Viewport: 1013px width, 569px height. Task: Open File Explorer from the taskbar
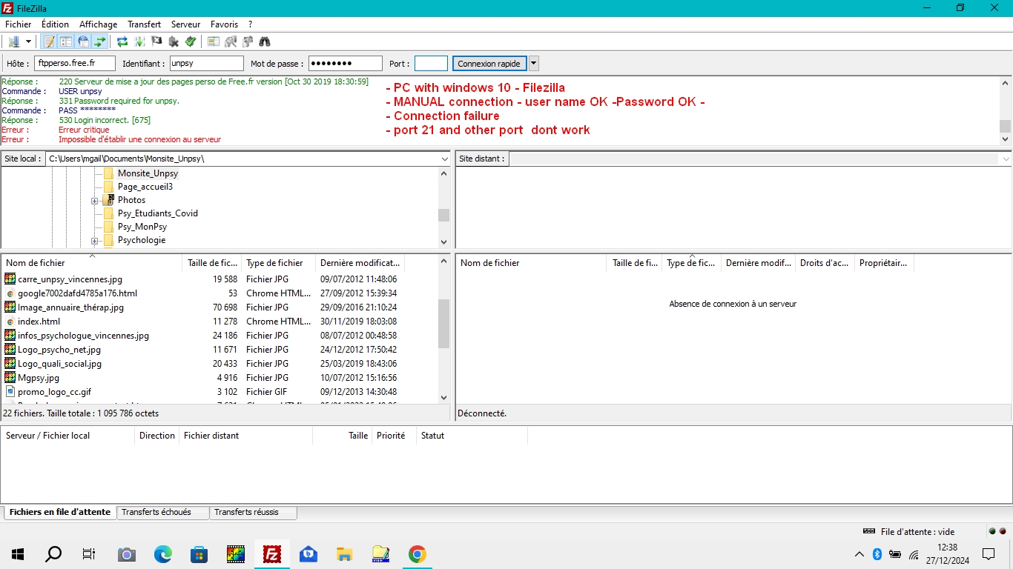[x=344, y=553]
